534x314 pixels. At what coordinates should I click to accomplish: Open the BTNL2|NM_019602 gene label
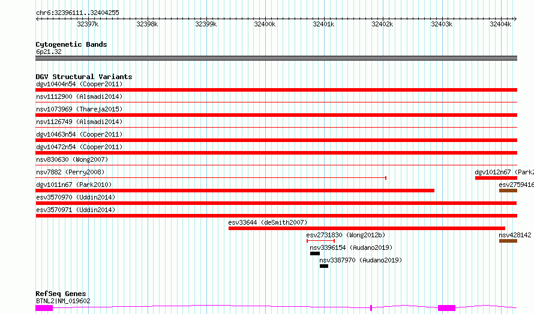63,301
